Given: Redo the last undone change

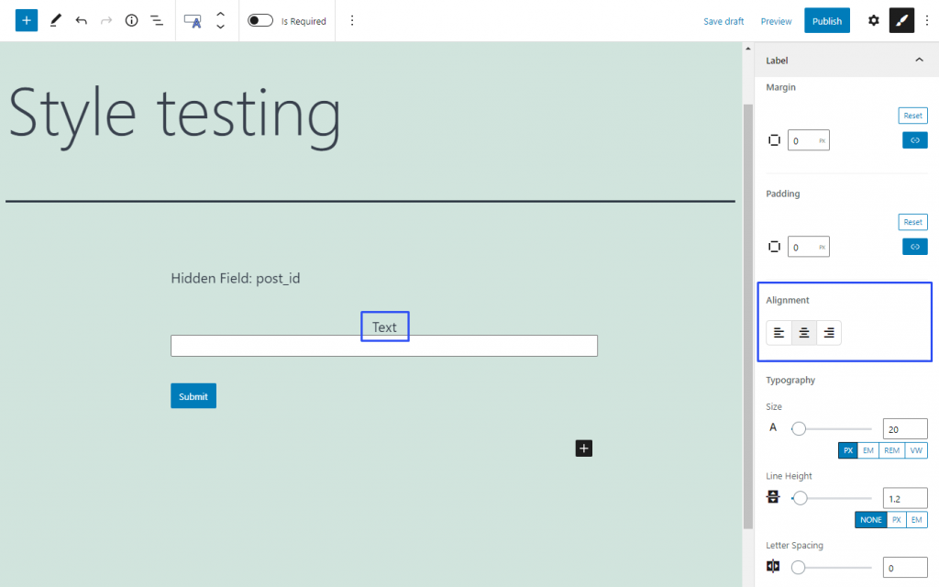Looking at the screenshot, I should point(106,20).
